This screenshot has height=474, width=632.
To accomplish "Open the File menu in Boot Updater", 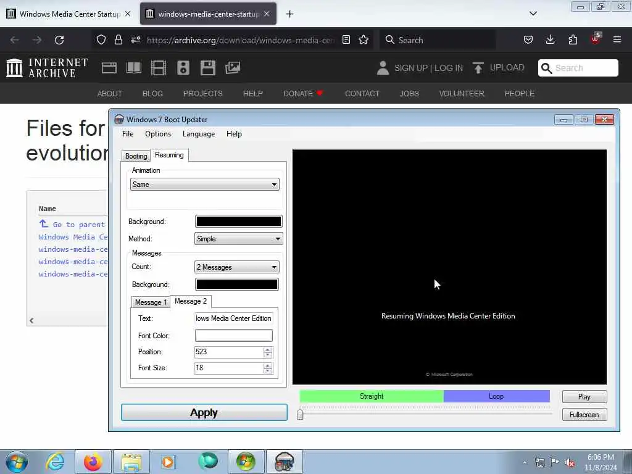I will tap(128, 134).
